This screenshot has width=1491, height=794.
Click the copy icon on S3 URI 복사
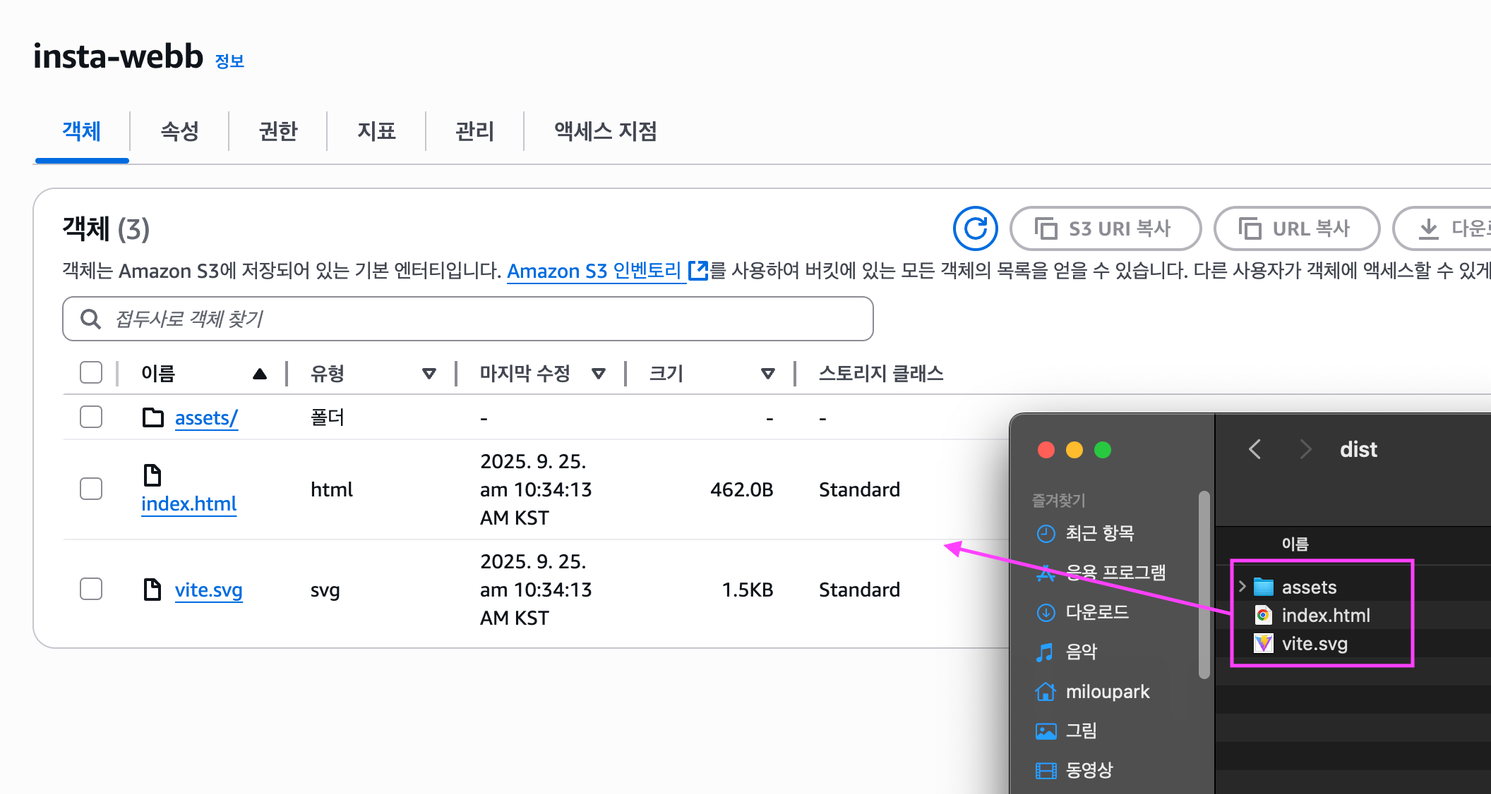pyautogui.click(x=1048, y=228)
